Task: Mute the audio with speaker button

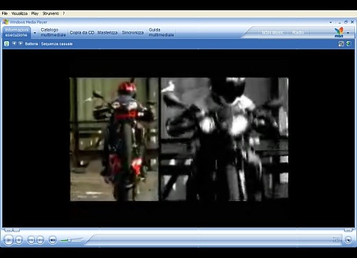Action: 52,240
